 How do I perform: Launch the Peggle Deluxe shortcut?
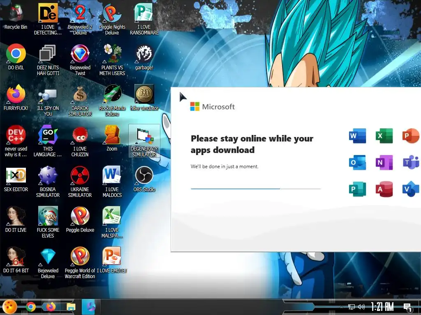click(80, 220)
